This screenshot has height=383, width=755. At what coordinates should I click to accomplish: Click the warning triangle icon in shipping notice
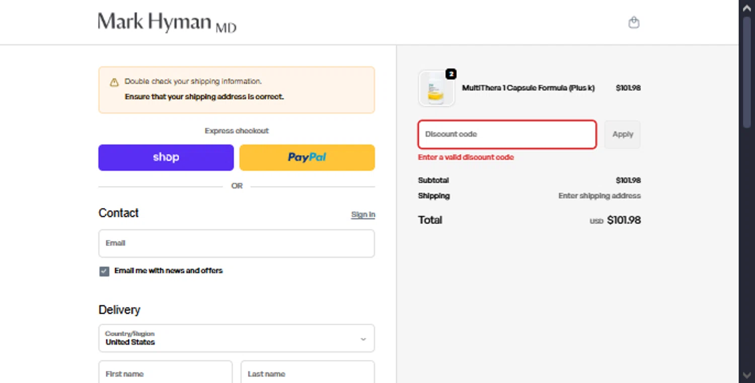point(114,82)
